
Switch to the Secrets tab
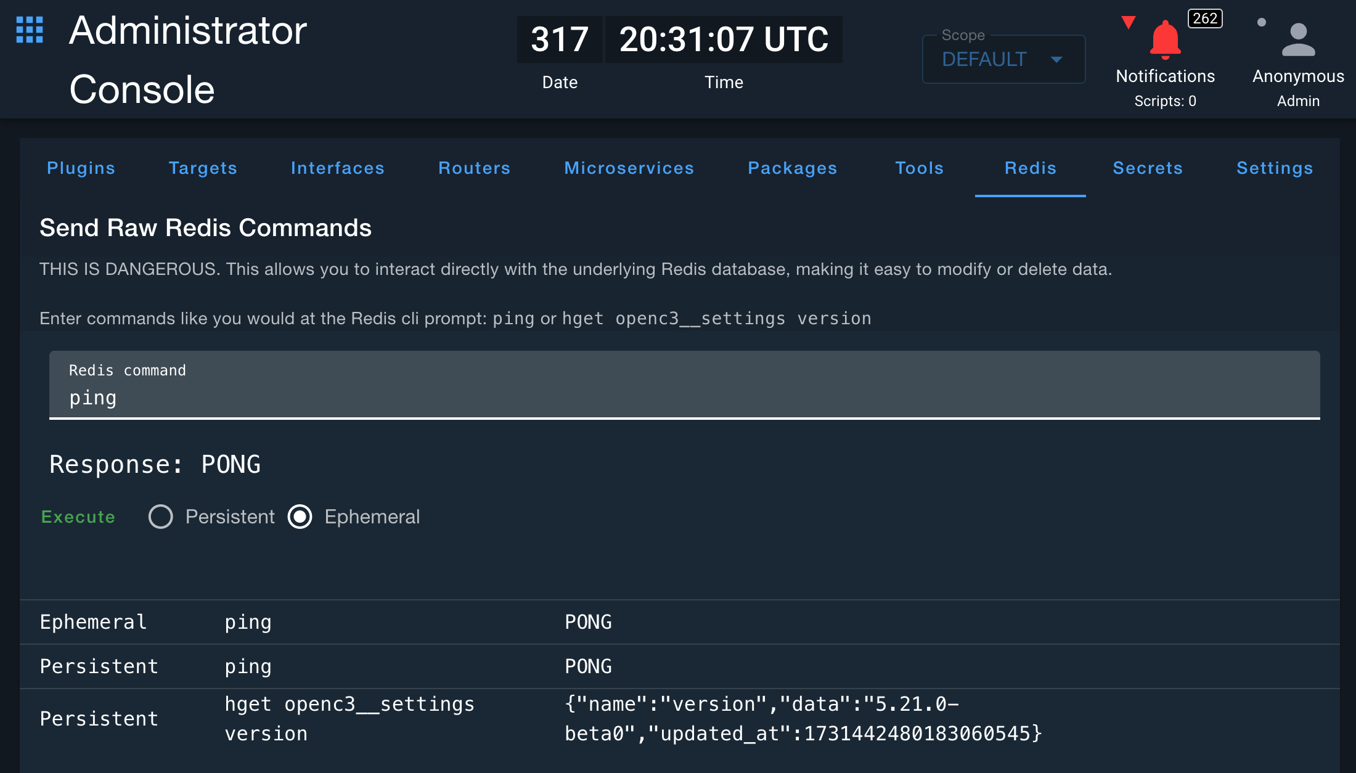tap(1148, 168)
